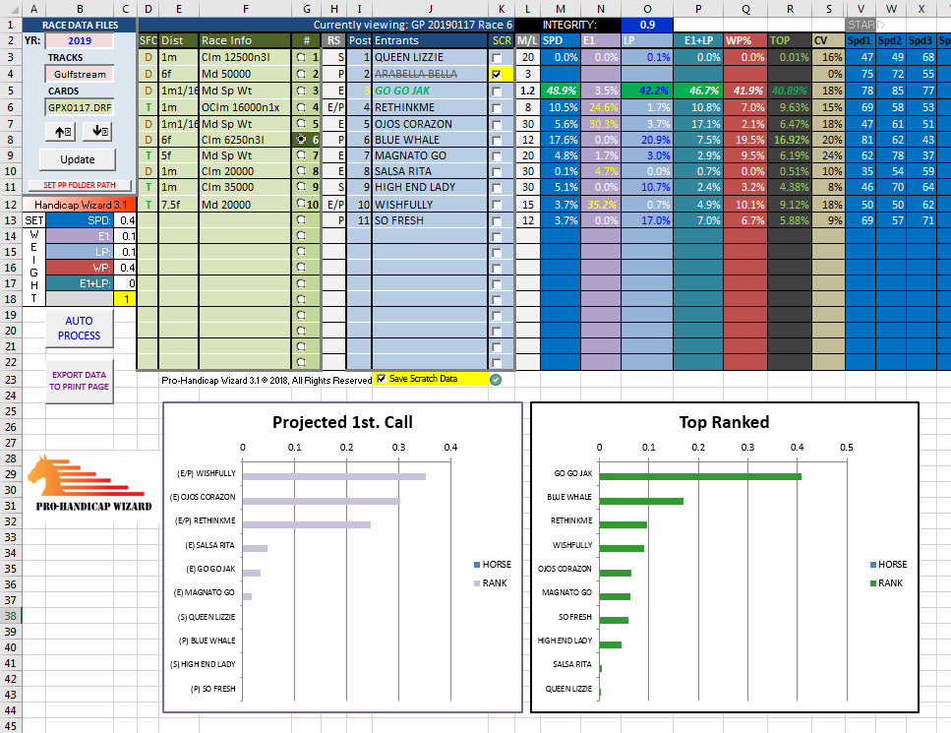The height and width of the screenshot is (733, 951).
Task: Select race 10 radio button
Action: point(301,205)
